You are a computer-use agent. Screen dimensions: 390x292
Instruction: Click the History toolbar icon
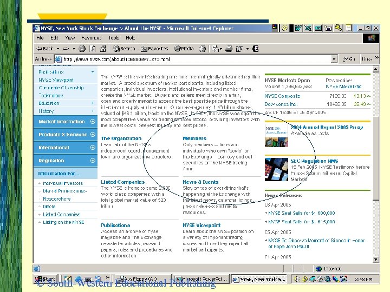click(x=202, y=49)
